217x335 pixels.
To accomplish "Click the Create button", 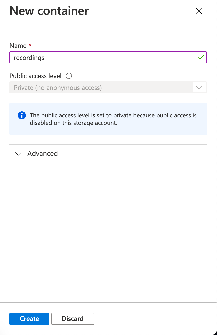I will coord(29,319).
